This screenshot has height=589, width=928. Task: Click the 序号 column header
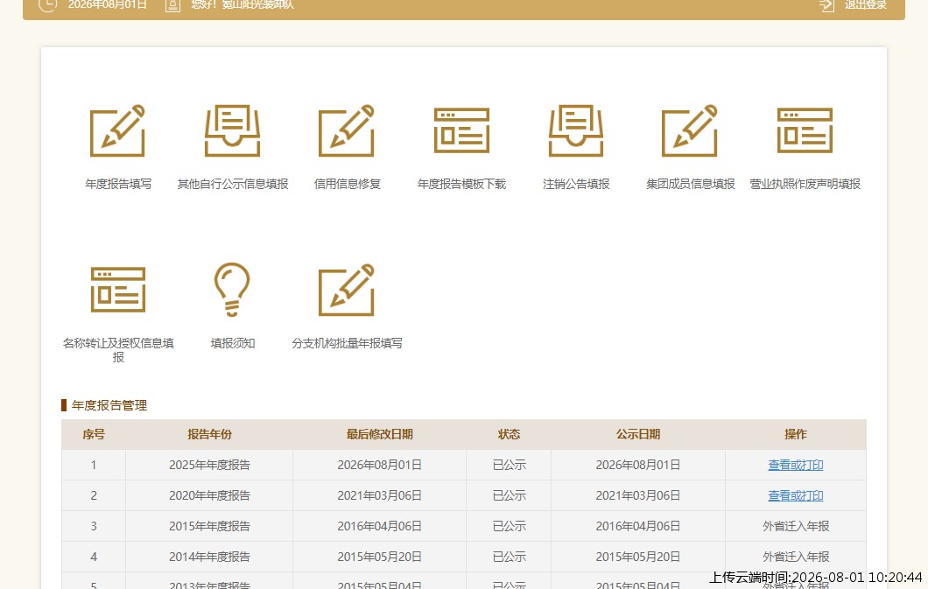pyautogui.click(x=94, y=434)
